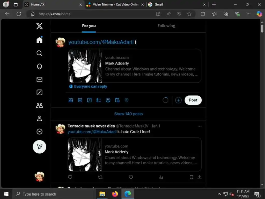
Task: Add media image icon in composer
Action: [71, 100]
